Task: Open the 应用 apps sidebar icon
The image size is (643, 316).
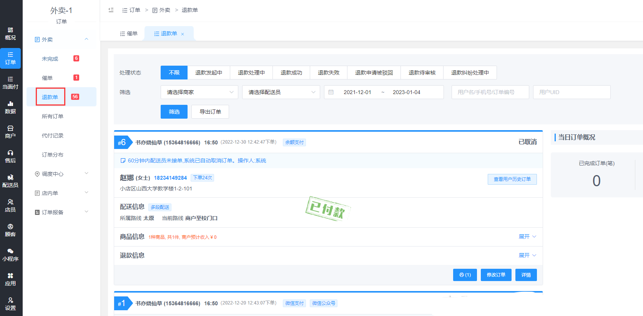Action: [x=10, y=280]
